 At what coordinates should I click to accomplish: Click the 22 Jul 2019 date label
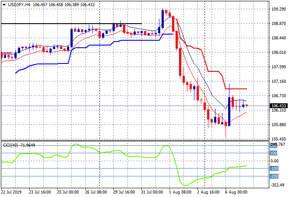coord(11,192)
